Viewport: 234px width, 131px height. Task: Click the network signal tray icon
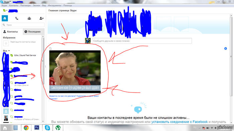tap(212, 128)
